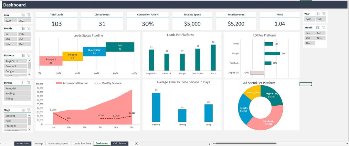This screenshot has width=349, height=146.
Task: Select the Porch bar in Leads Per Platform
Action: coord(213,57)
